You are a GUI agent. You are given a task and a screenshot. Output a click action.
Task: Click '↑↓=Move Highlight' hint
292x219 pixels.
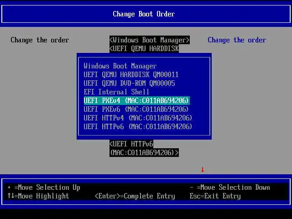point(38,196)
